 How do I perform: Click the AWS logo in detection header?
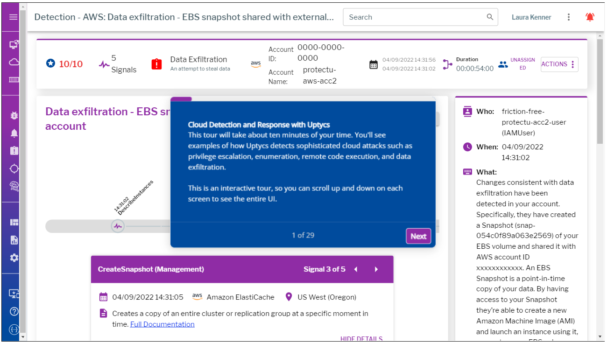(x=255, y=64)
